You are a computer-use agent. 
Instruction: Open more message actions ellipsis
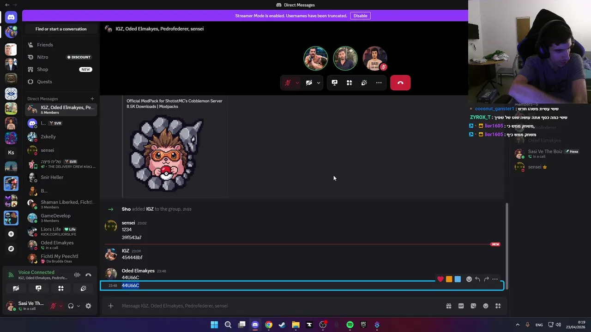pyautogui.click(x=495, y=279)
